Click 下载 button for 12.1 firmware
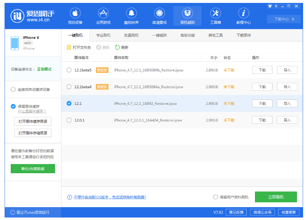Screen dimensions: 306x220 (262, 104)
